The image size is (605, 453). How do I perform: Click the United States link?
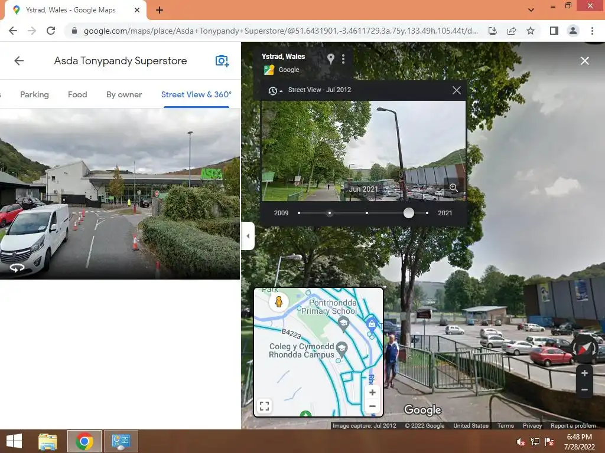pyautogui.click(x=471, y=426)
